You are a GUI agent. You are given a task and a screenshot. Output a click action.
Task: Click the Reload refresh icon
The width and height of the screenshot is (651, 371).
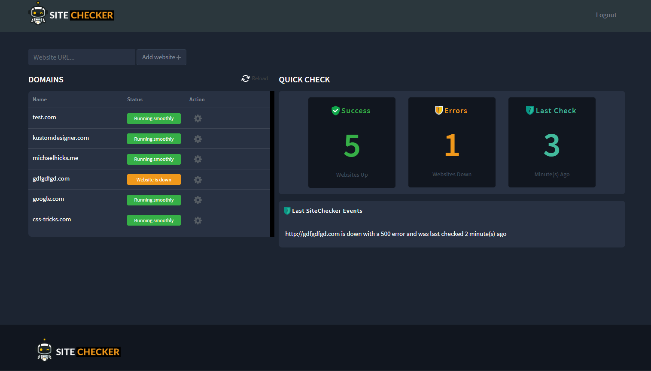pos(246,78)
